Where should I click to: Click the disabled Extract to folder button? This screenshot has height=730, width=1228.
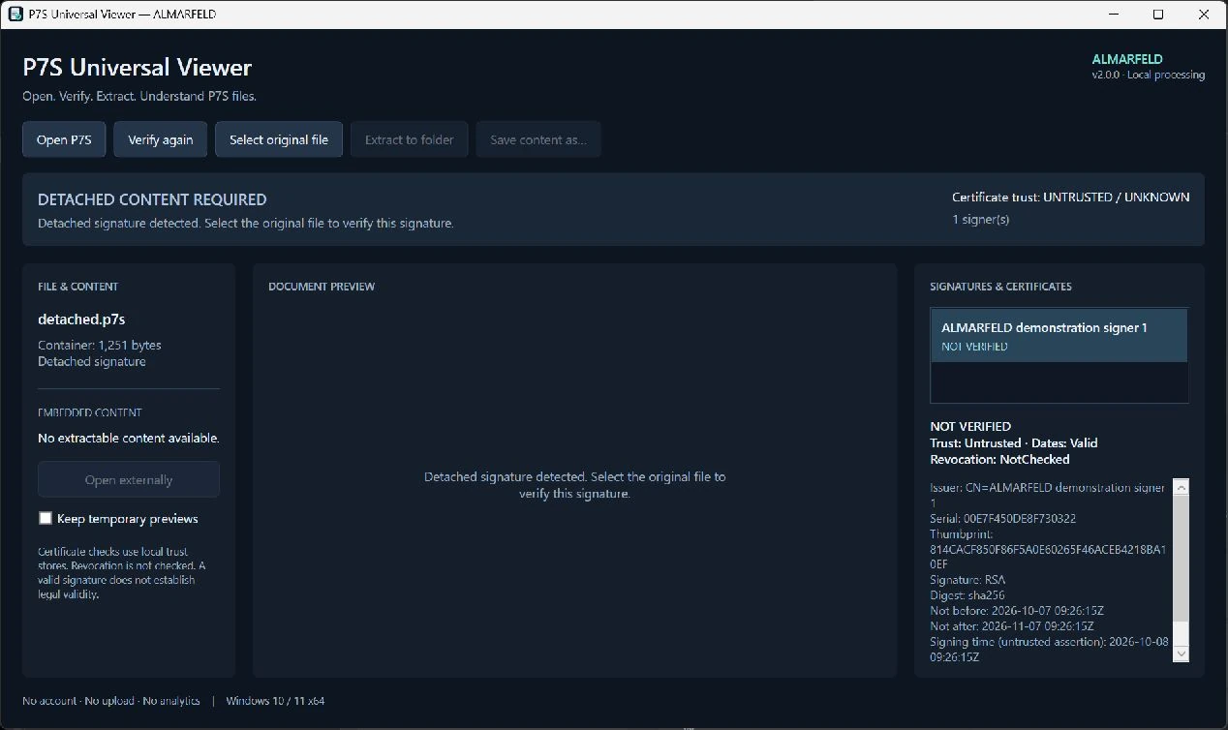tap(410, 139)
